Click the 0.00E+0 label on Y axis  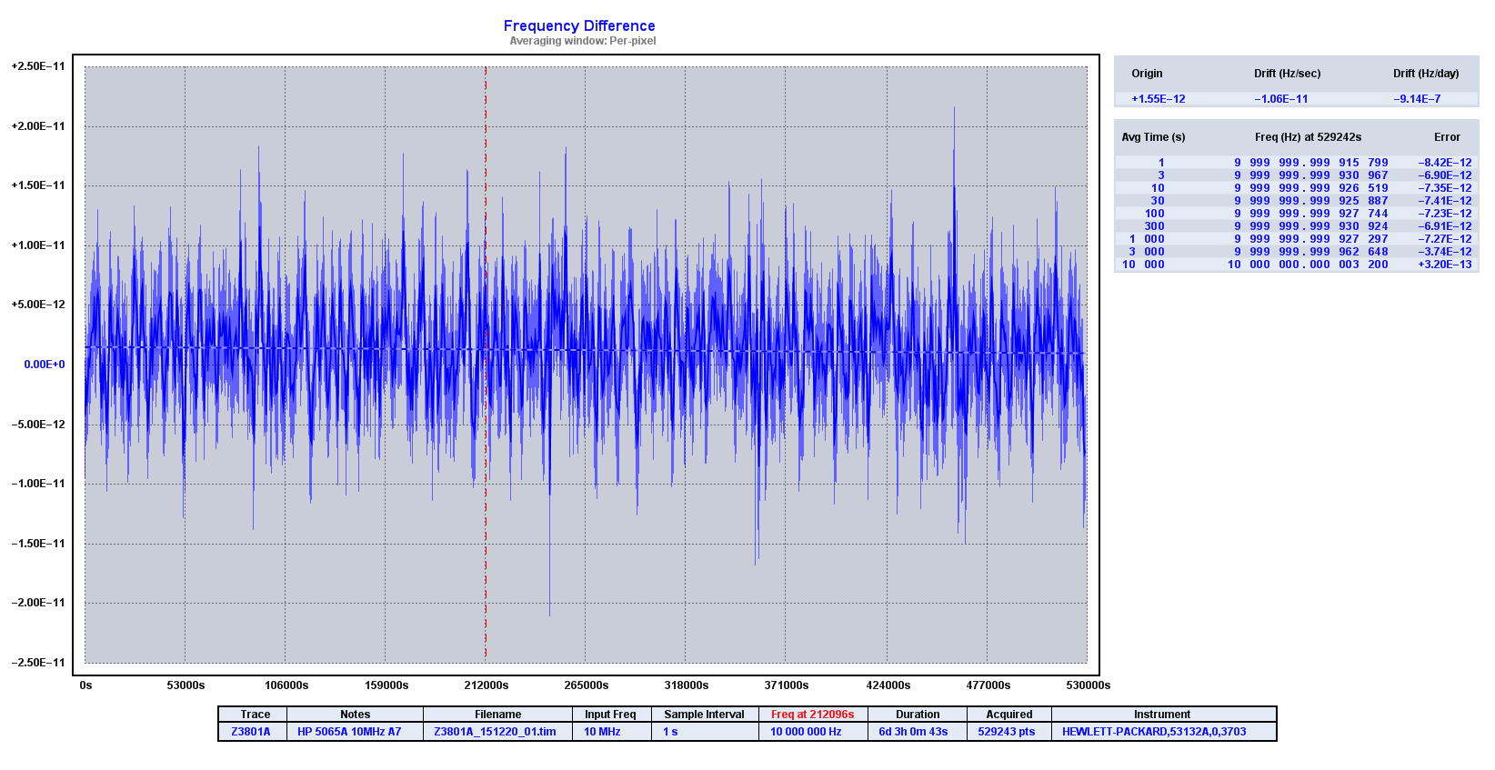[x=45, y=365]
